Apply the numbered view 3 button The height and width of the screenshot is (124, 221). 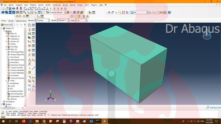(x=58, y=9)
